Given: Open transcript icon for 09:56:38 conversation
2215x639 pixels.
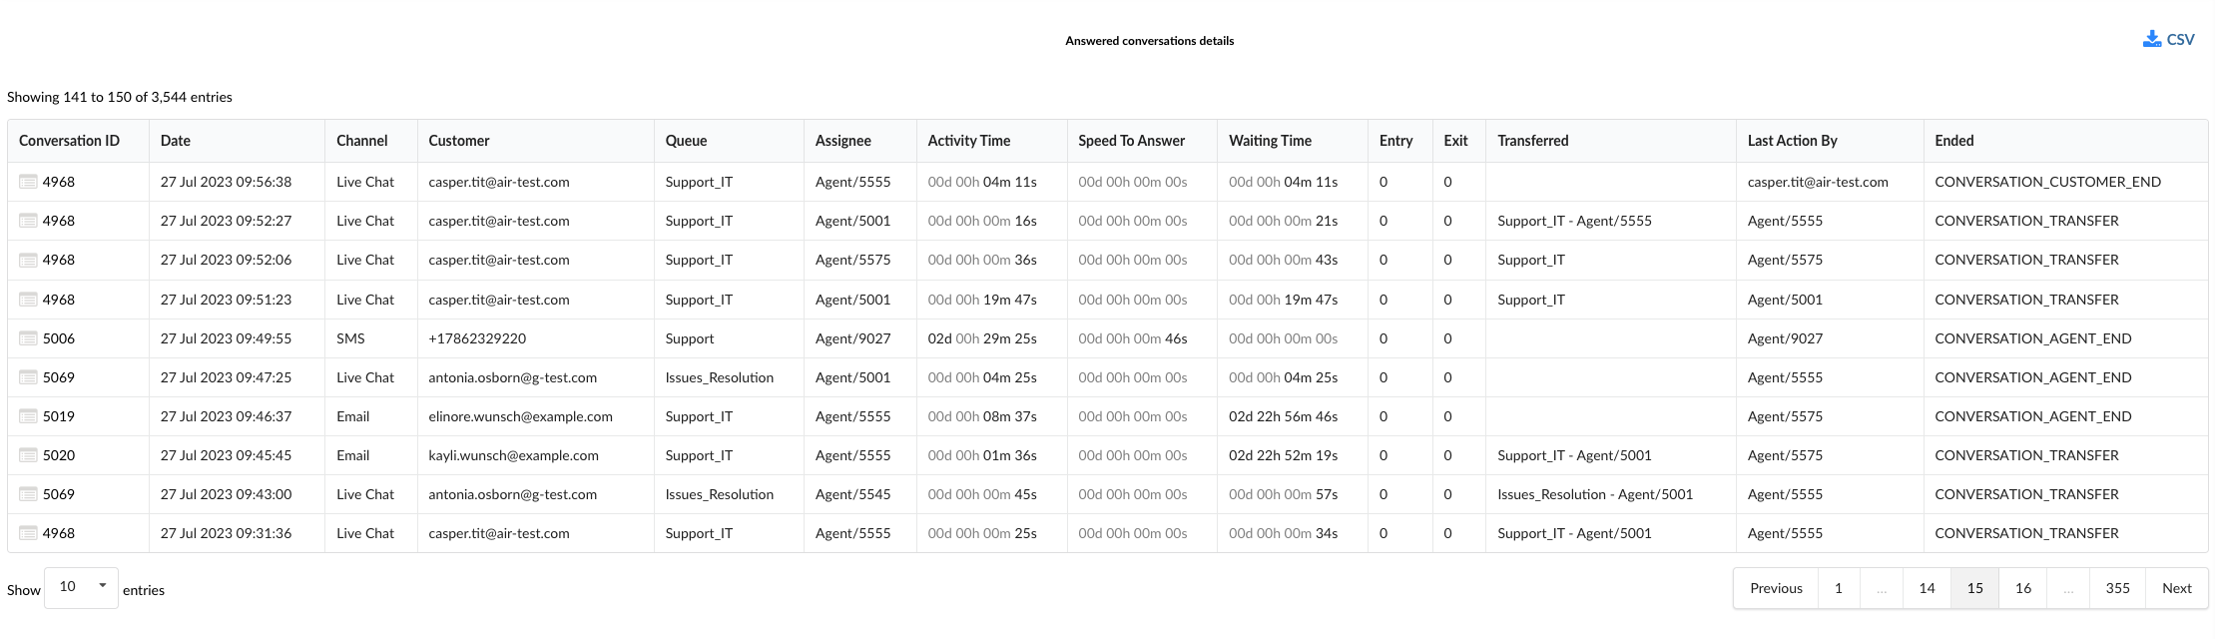Looking at the screenshot, I should (x=28, y=182).
